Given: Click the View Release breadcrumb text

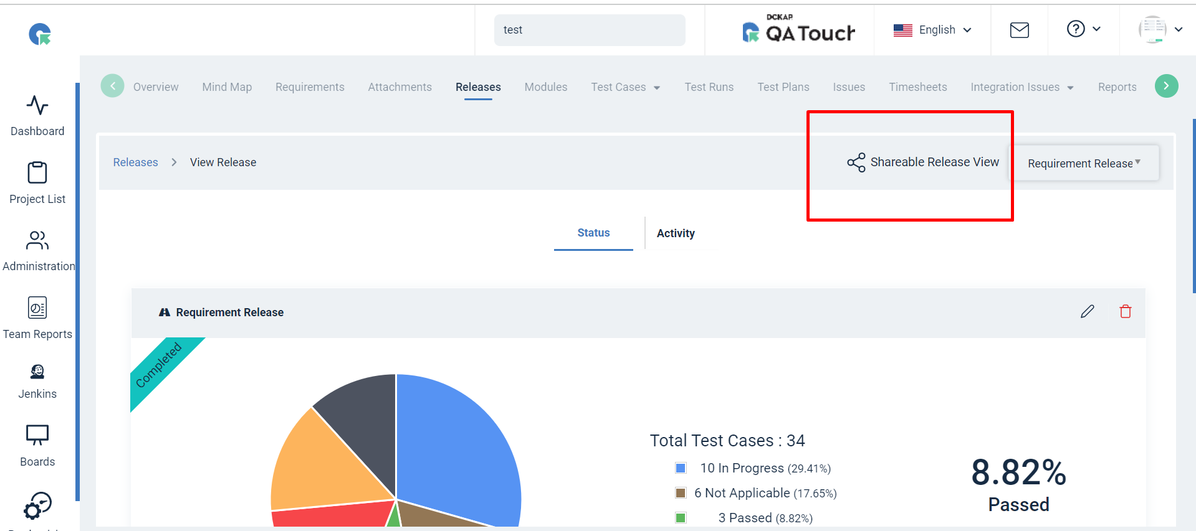Looking at the screenshot, I should click(x=223, y=162).
